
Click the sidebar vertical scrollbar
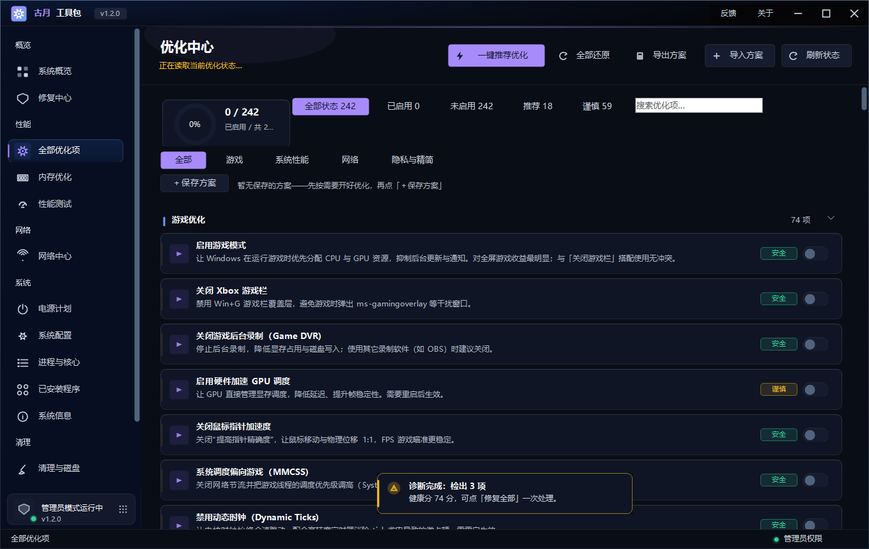[x=137, y=225]
